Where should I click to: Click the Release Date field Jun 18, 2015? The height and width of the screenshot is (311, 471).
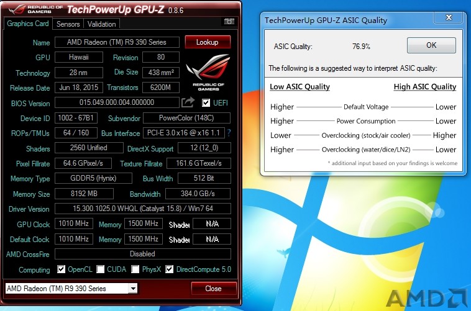click(79, 88)
